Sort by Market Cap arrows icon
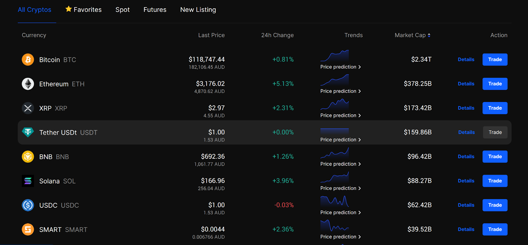Viewport: 528px width, 245px height. point(429,35)
